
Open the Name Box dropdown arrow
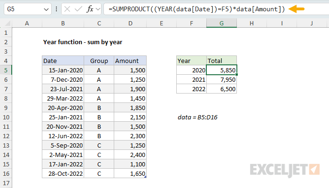pos(46,9)
